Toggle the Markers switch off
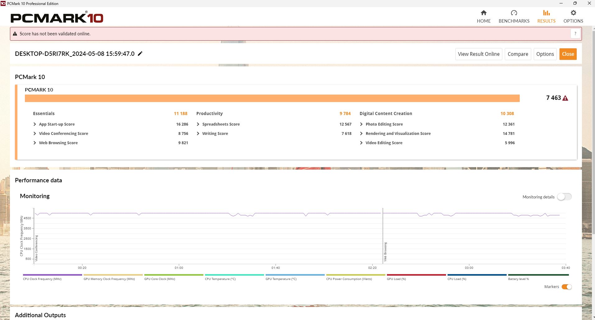595x320 pixels. pos(567,287)
